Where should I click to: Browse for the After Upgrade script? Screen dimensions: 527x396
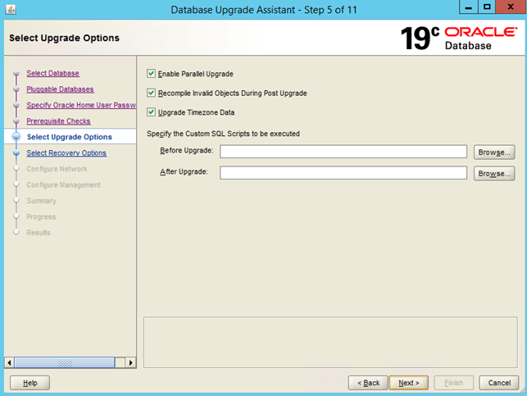pos(494,174)
